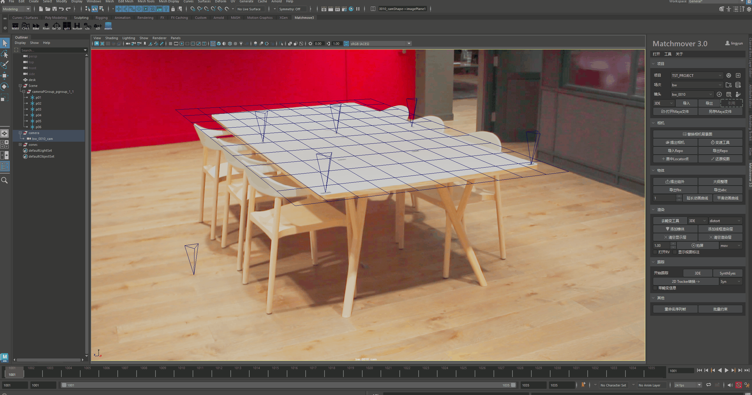This screenshot has height=395, width=752.
Task: Click the play forward button
Action: coord(726,371)
